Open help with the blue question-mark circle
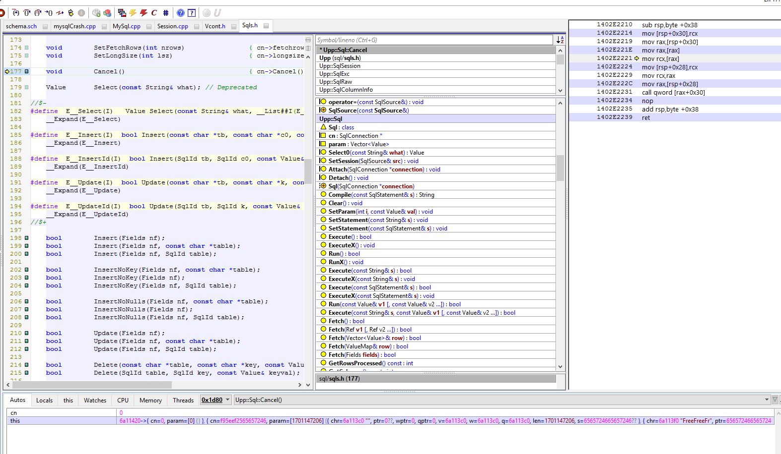This screenshot has height=454, width=781. (181, 13)
